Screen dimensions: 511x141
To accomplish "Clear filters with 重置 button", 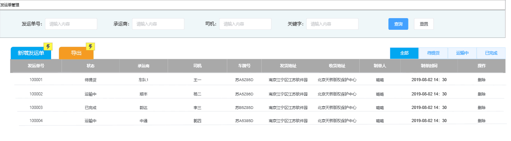I will tap(424, 24).
